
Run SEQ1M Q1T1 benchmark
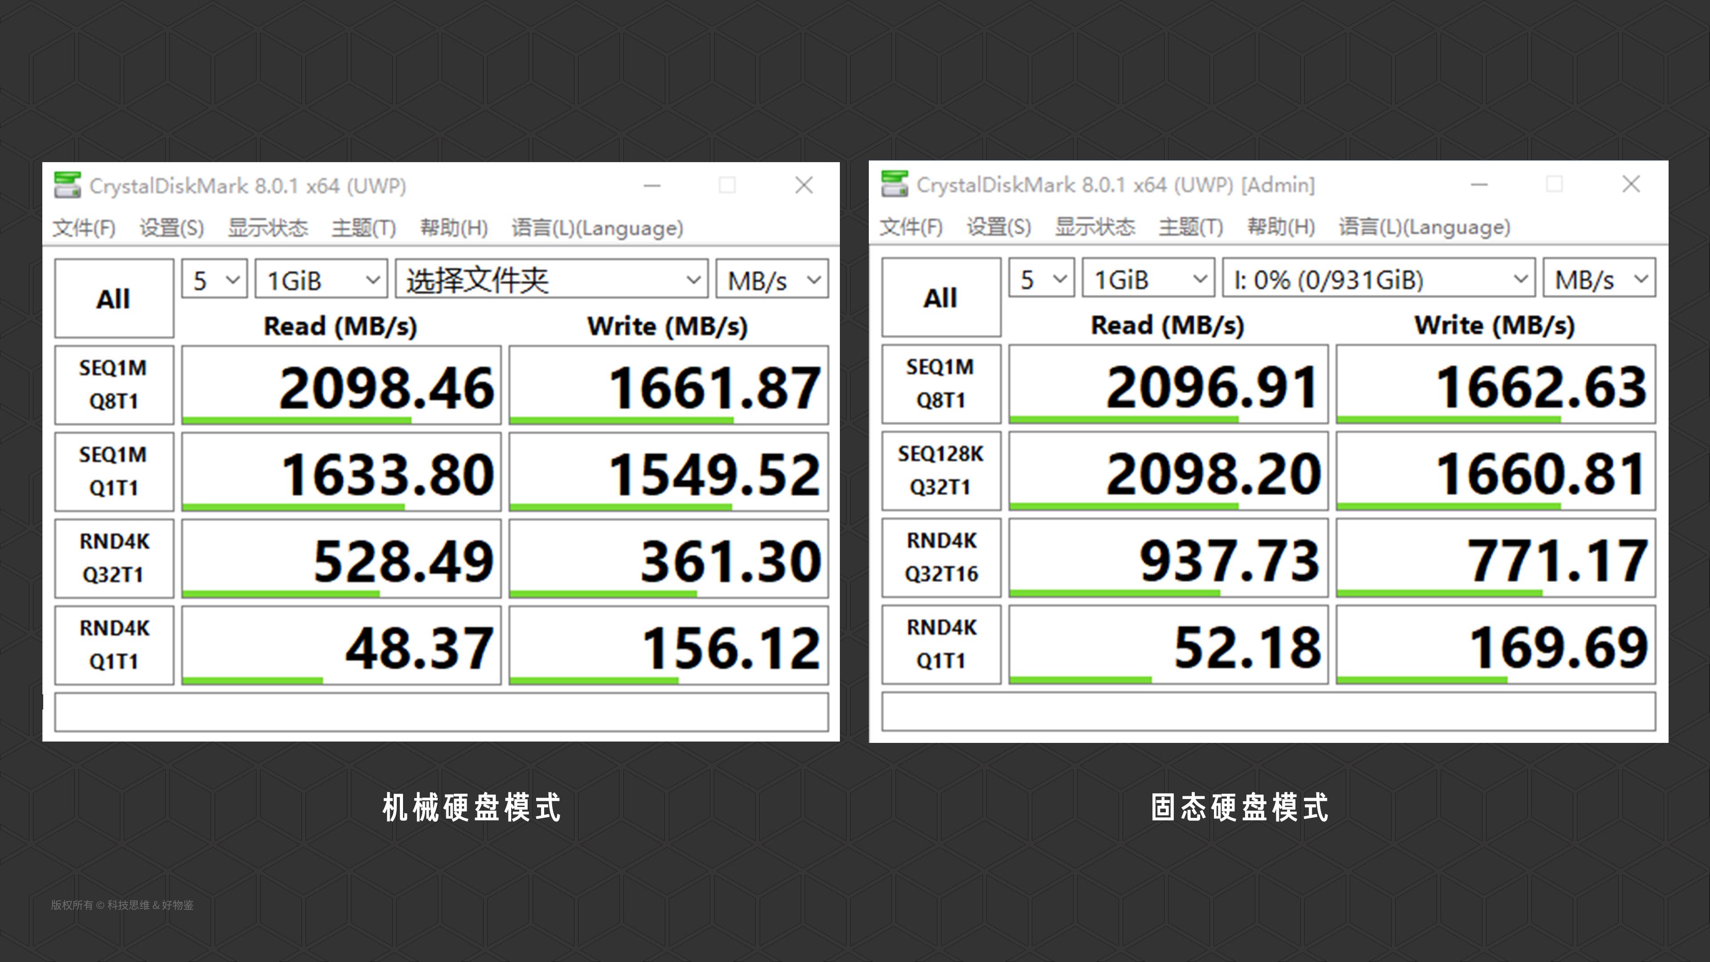point(114,472)
